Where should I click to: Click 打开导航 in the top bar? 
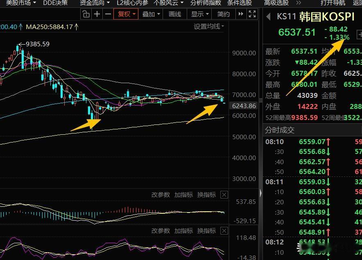pyautogui.click(x=333, y=3)
